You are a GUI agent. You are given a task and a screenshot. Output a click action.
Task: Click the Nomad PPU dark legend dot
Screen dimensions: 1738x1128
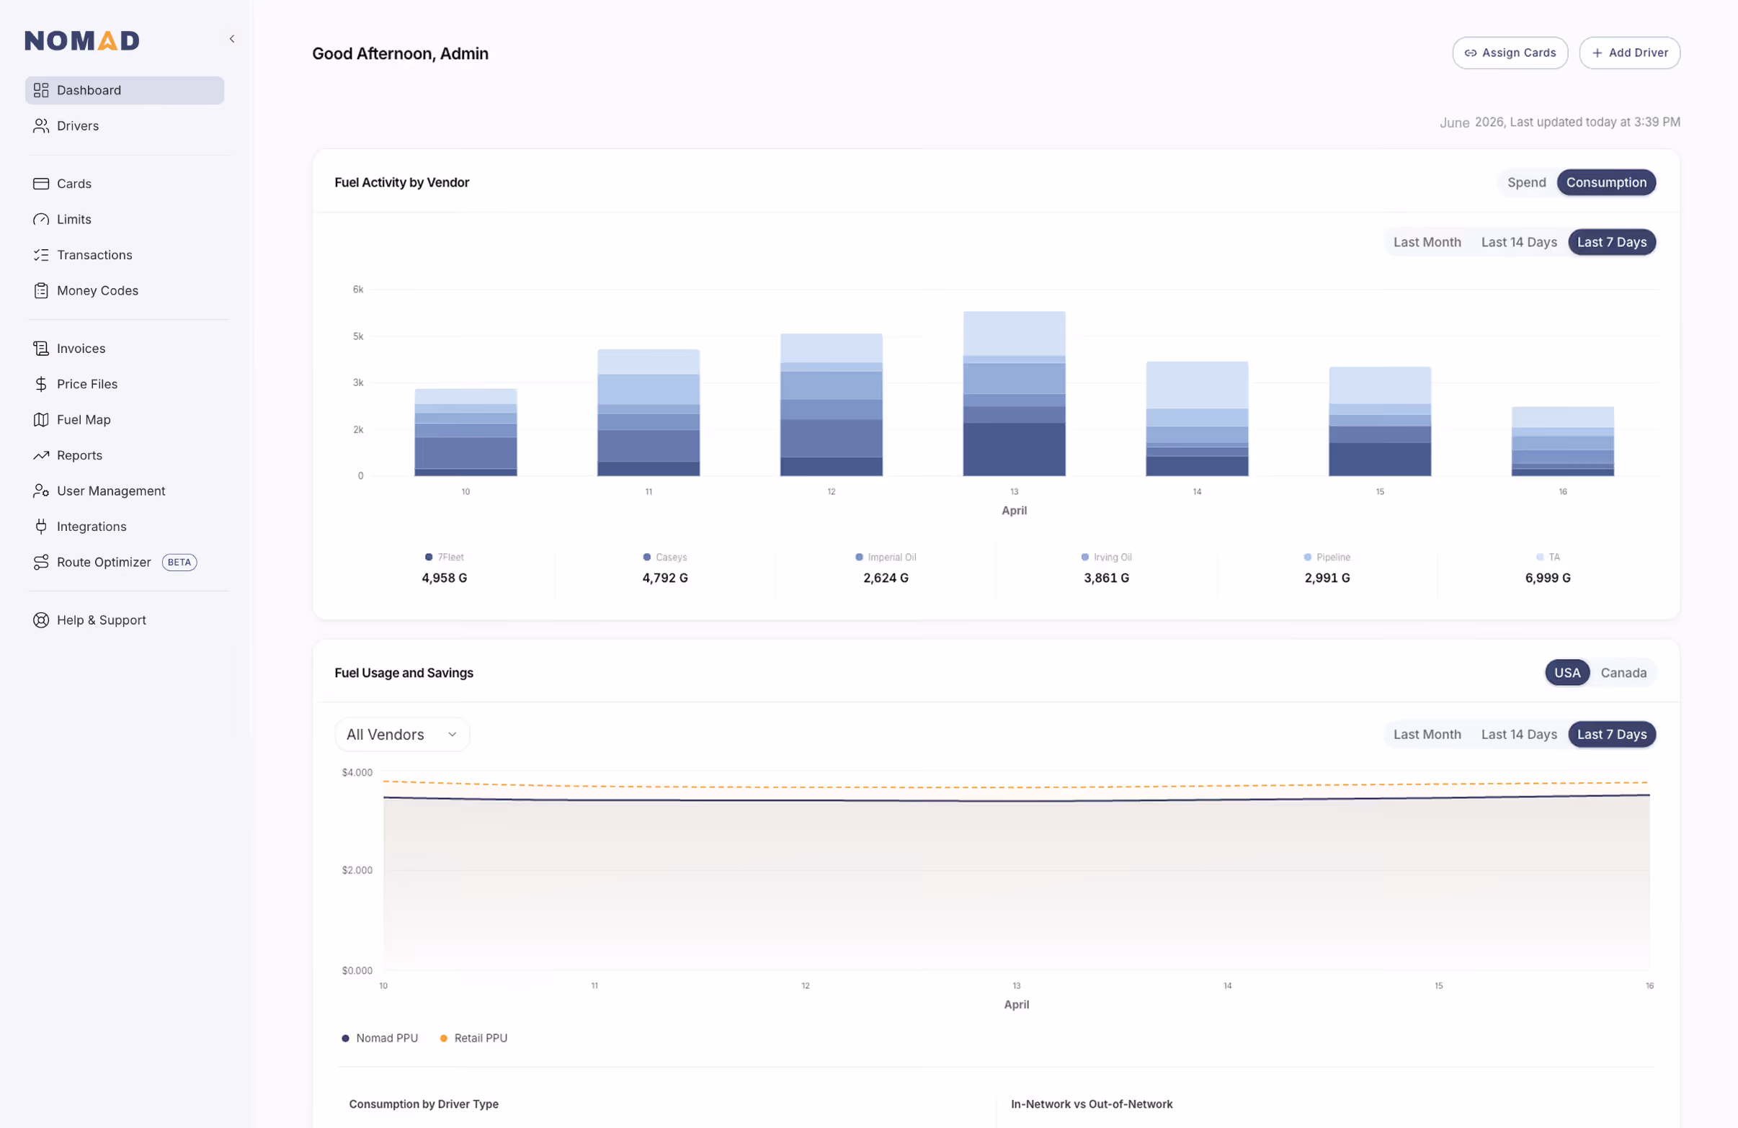[345, 1038]
